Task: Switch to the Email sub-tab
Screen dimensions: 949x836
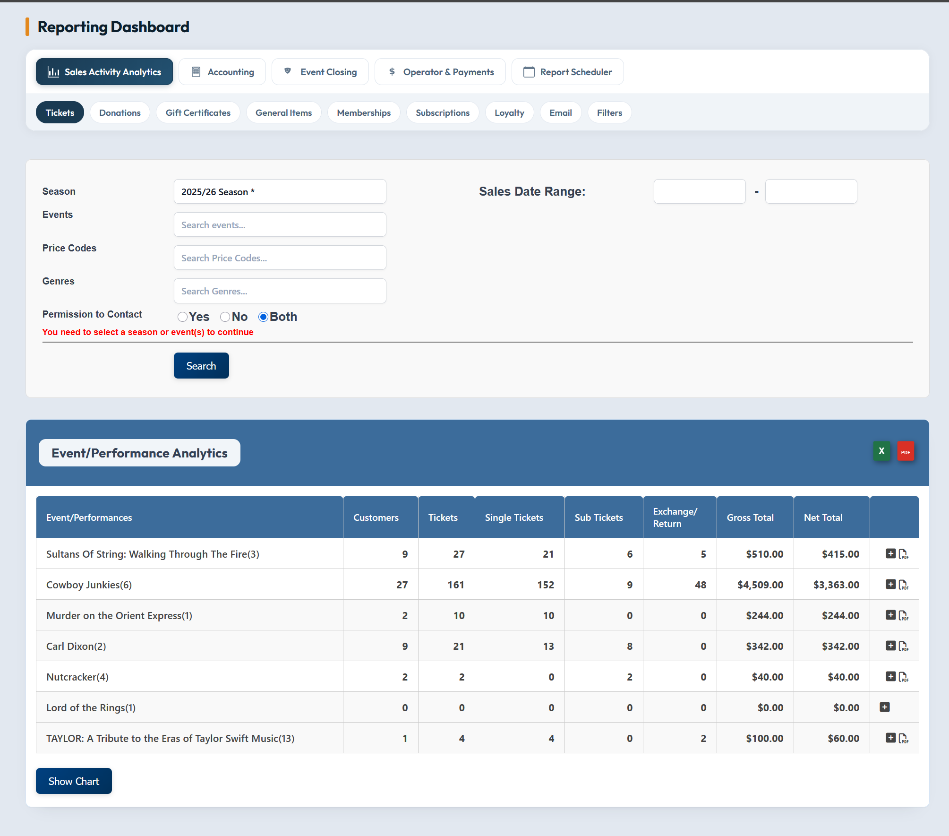Action: tap(561, 112)
